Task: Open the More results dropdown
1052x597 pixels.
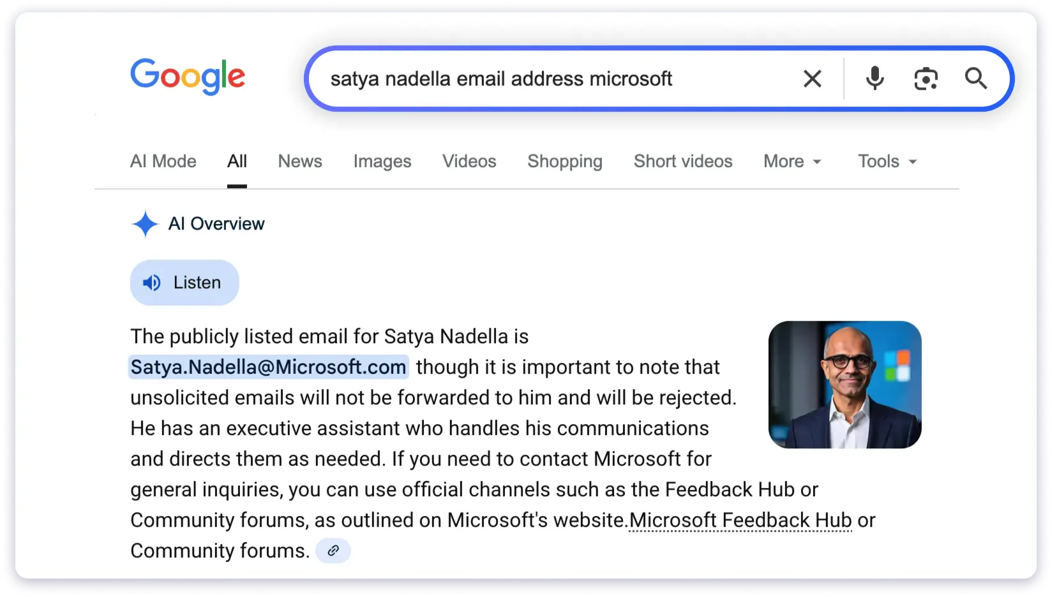Action: (x=792, y=161)
